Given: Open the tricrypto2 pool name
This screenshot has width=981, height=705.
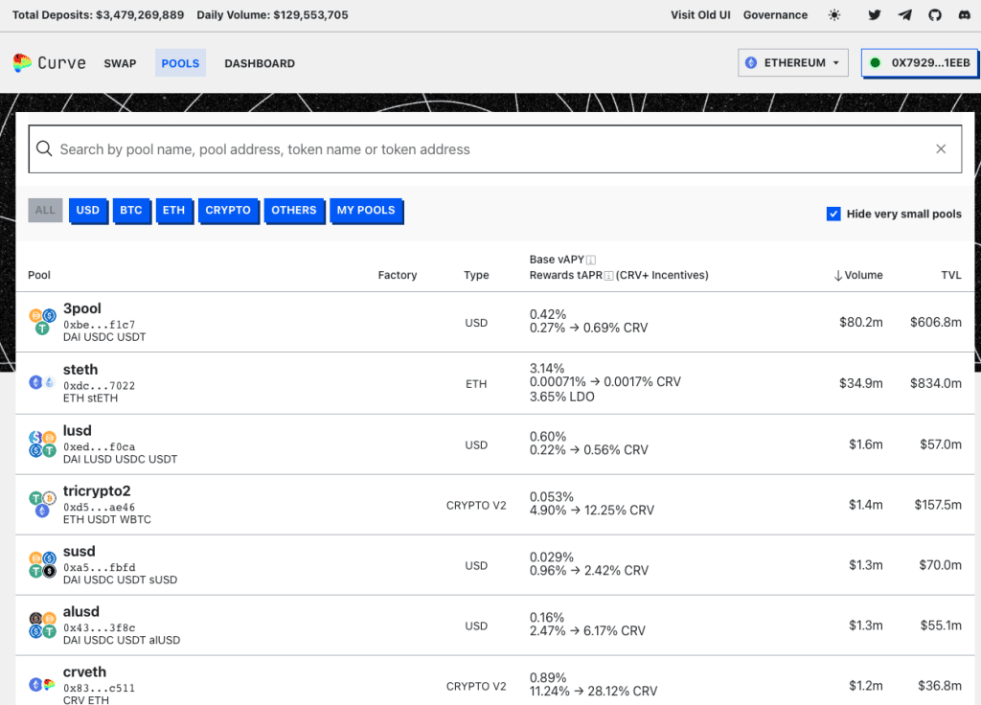Looking at the screenshot, I should click(x=97, y=491).
